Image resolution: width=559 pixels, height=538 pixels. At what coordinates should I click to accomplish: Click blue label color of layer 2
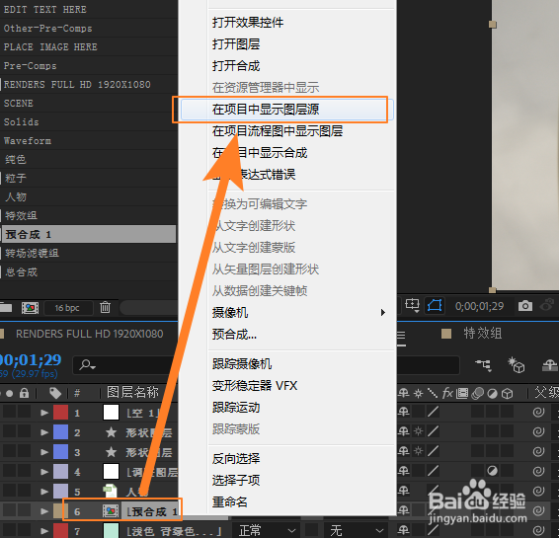(x=60, y=432)
